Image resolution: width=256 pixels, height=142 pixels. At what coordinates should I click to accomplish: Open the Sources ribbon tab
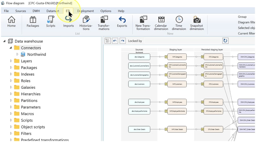pos(20,11)
